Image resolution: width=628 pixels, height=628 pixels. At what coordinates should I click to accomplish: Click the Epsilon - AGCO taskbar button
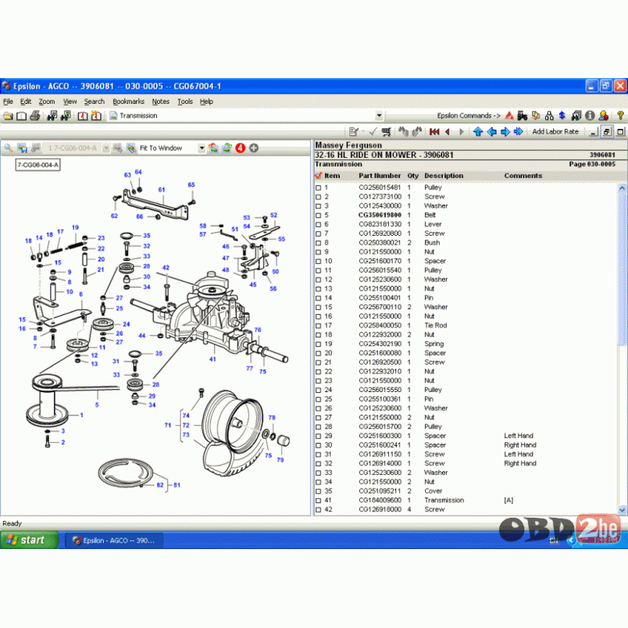(114, 540)
